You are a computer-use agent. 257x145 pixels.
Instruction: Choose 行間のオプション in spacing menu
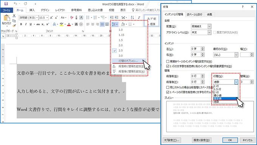pyautogui.click(x=128, y=61)
